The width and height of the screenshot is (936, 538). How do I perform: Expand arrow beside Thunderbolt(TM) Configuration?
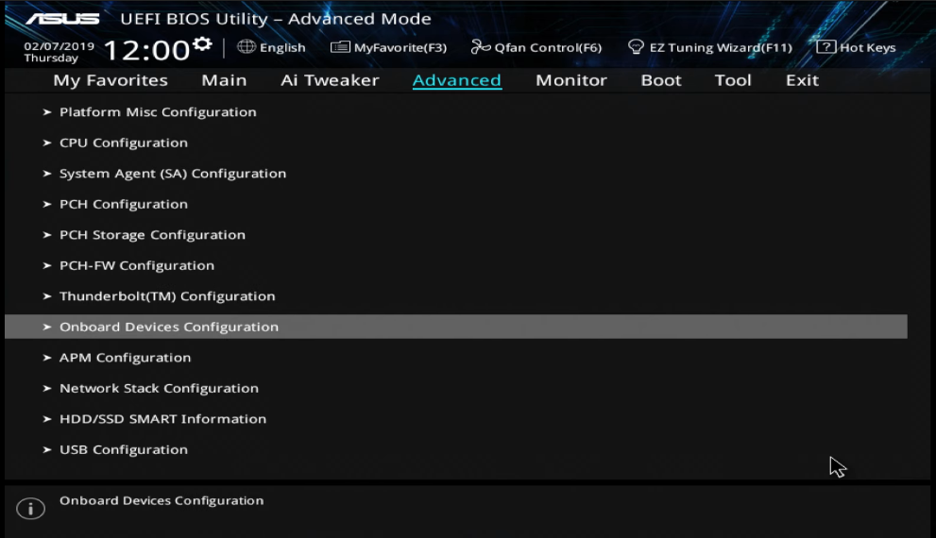tap(47, 296)
